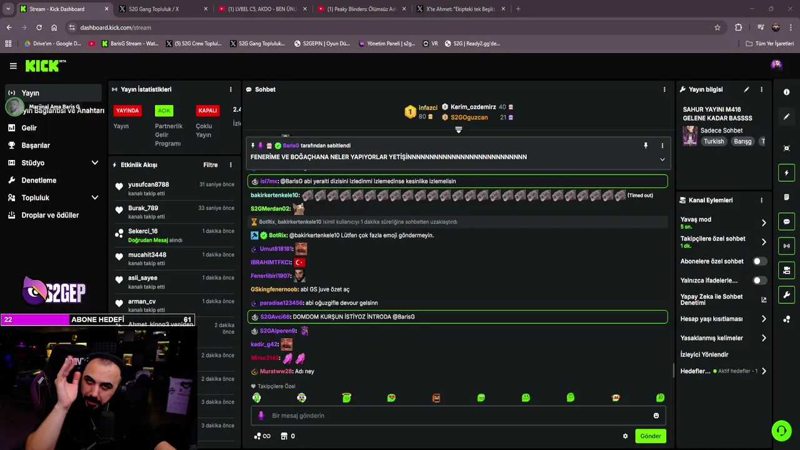The width and height of the screenshot is (800, 450).
Task: Click the shop icon showing 0
Action: click(287, 436)
